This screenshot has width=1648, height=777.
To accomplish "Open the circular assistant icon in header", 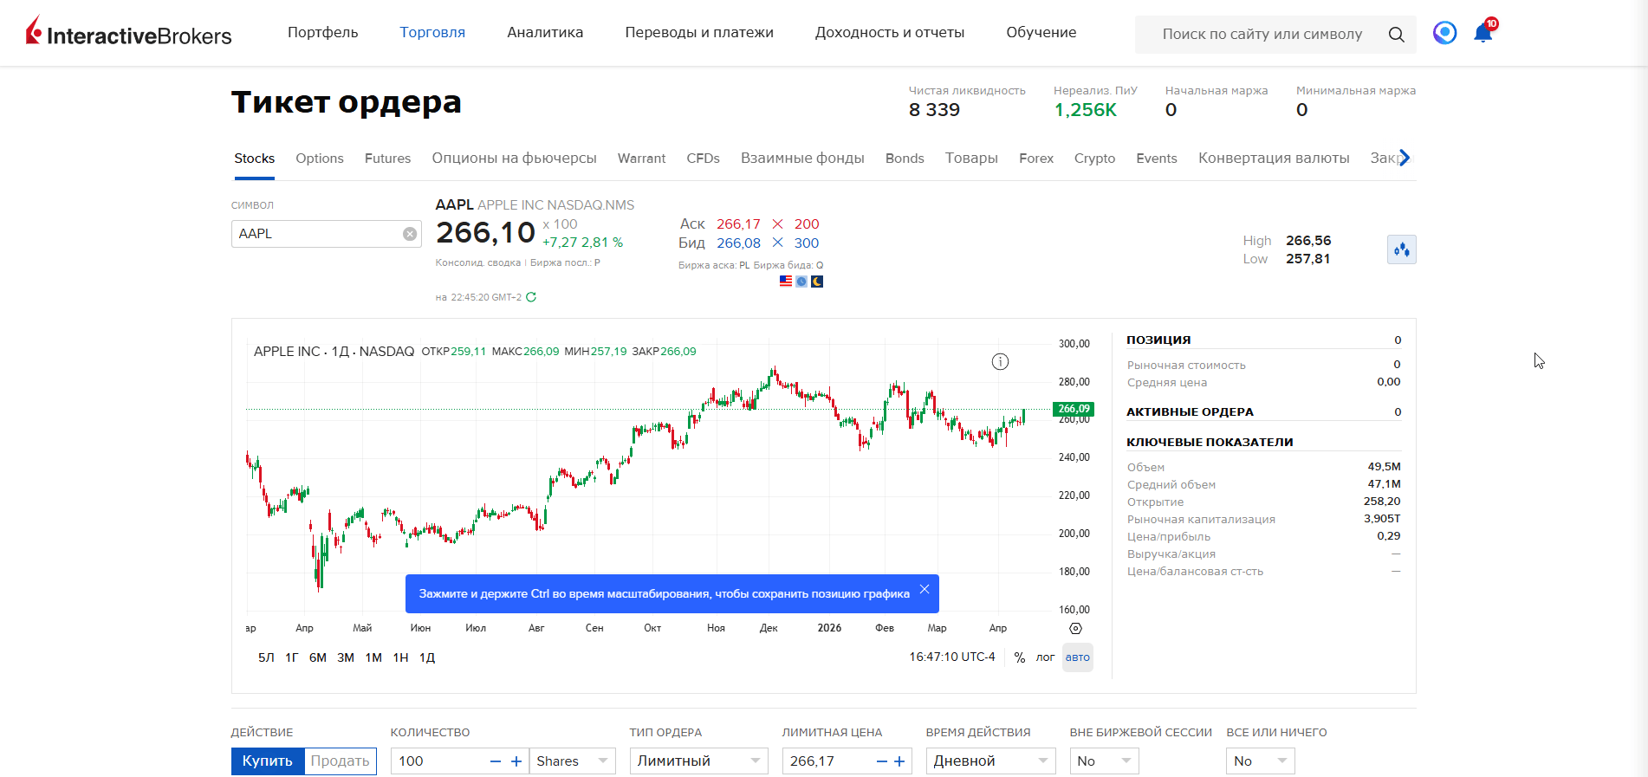I will tap(1444, 33).
